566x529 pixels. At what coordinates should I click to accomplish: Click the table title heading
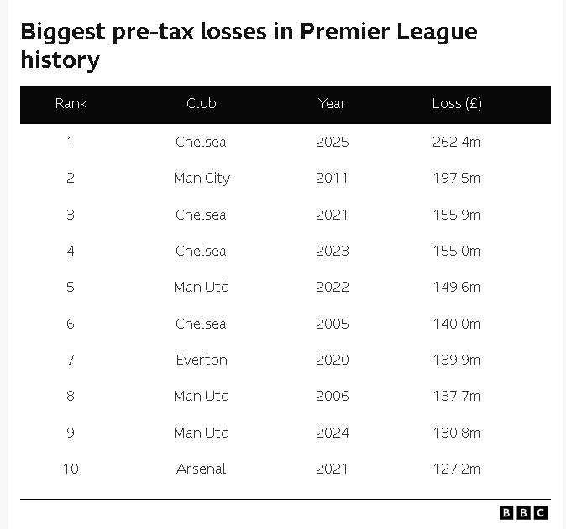[x=249, y=45]
